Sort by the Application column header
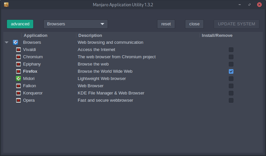 36,36
